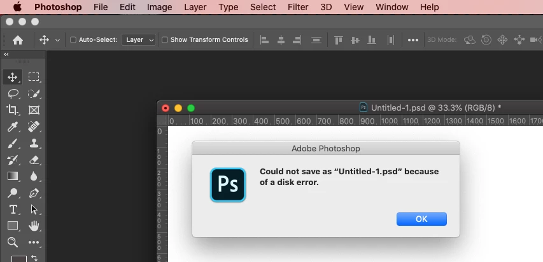
Task: Select the Eyedropper tool
Action: click(13, 127)
